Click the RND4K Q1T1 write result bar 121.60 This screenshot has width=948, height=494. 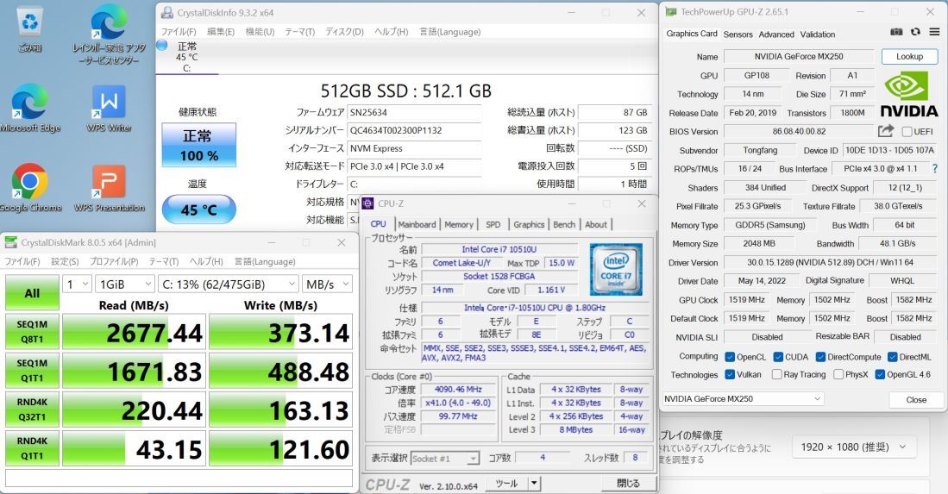point(280,448)
